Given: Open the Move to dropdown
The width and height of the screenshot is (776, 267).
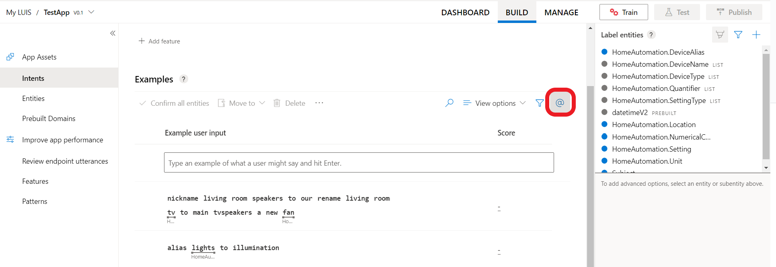Looking at the screenshot, I should (241, 103).
